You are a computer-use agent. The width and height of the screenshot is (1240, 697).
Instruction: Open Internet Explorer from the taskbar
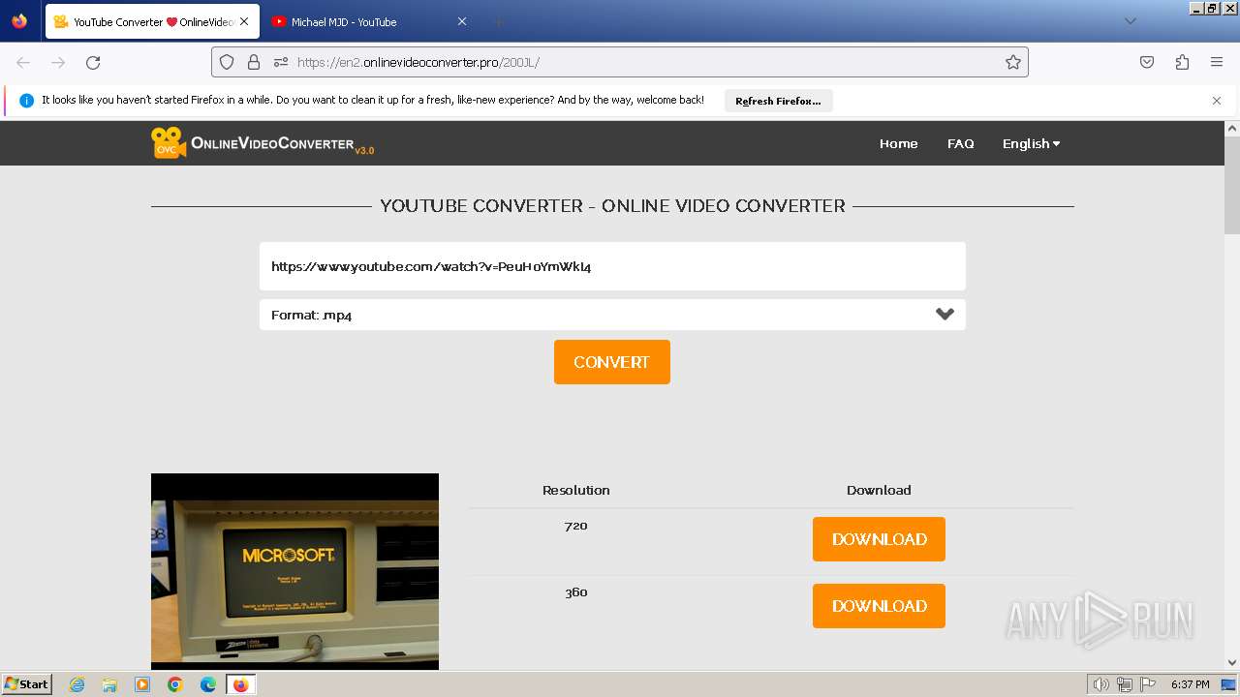click(77, 684)
